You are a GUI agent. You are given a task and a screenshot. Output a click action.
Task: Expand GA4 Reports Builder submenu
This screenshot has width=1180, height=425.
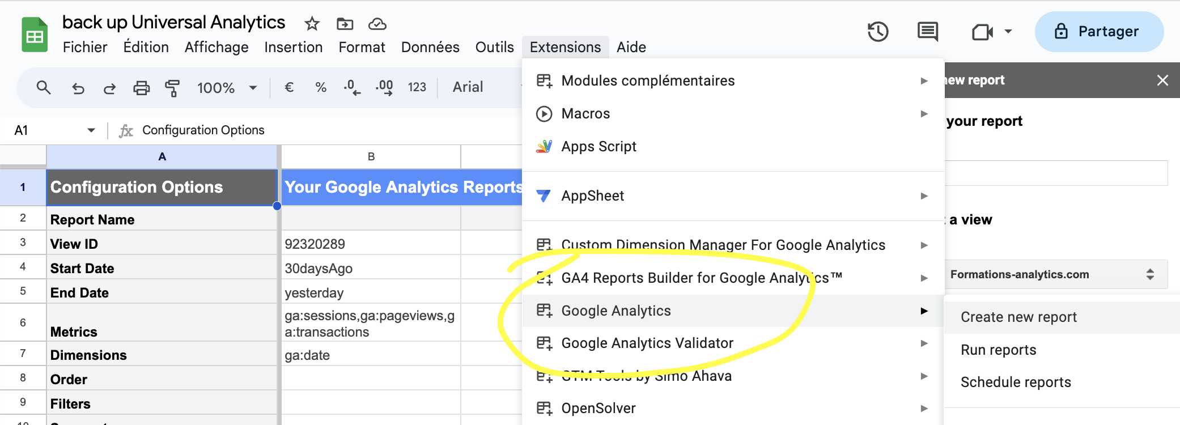pyautogui.click(x=924, y=278)
